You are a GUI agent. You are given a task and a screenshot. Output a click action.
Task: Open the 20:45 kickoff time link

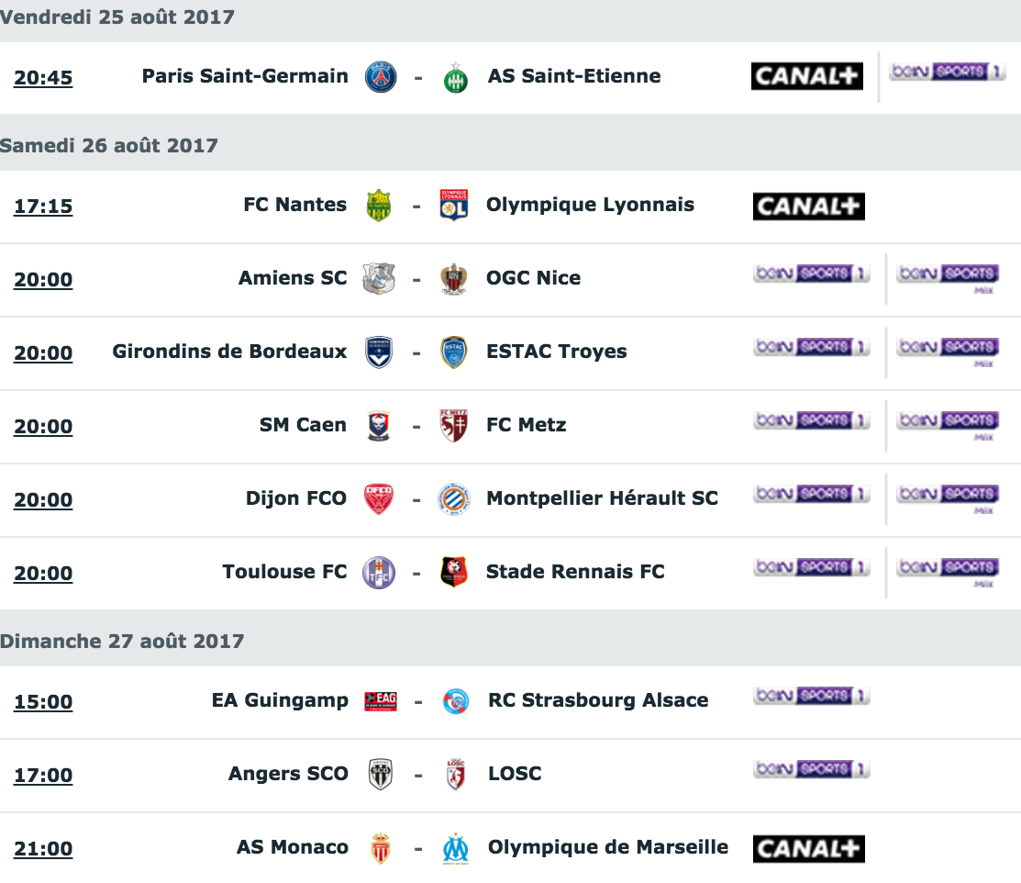44,77
